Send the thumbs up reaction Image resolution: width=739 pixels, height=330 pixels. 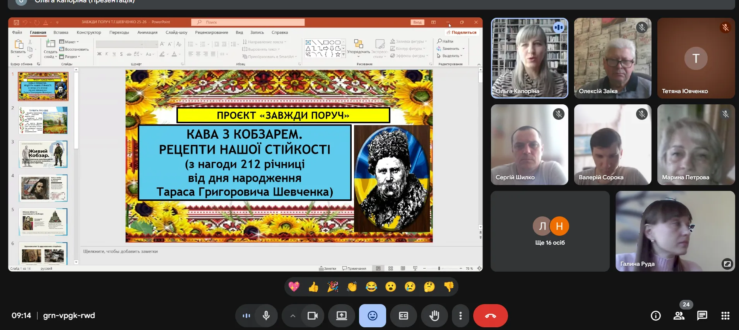click(313, 287)
